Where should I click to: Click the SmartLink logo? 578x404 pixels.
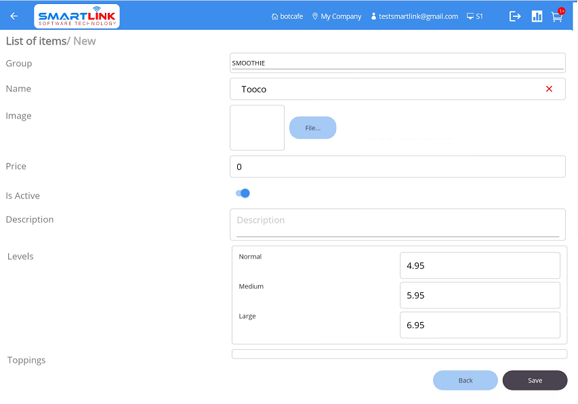point(77,16)
